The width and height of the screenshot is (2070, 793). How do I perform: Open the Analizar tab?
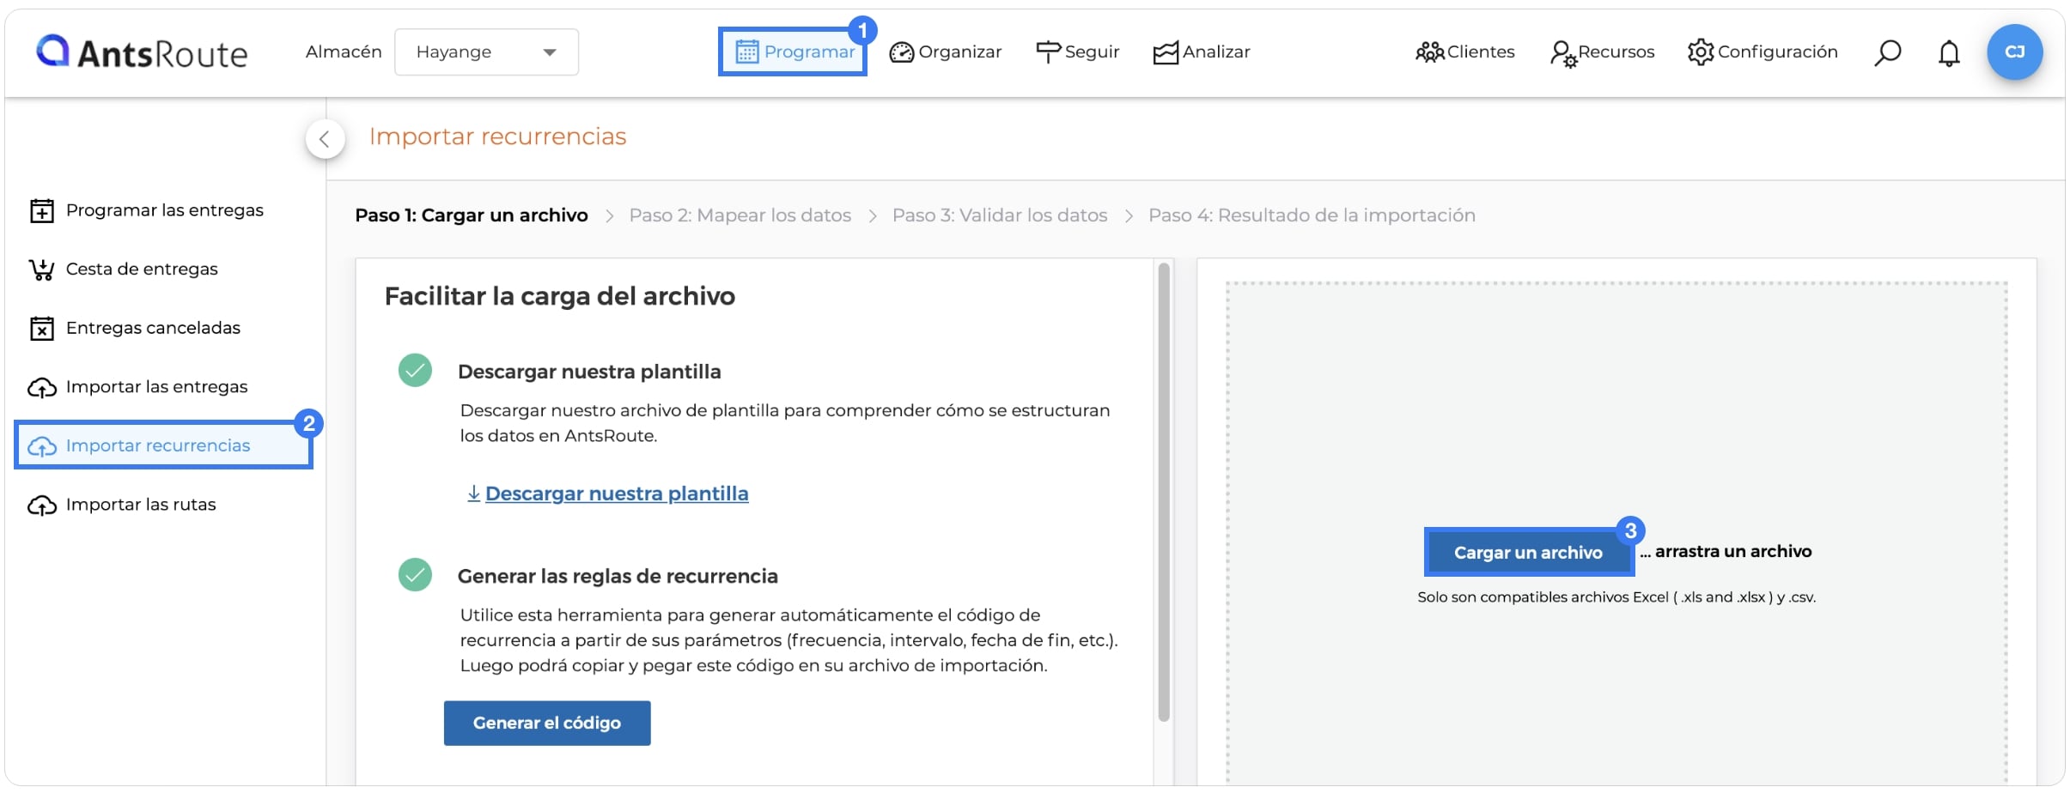[1201, 52]
